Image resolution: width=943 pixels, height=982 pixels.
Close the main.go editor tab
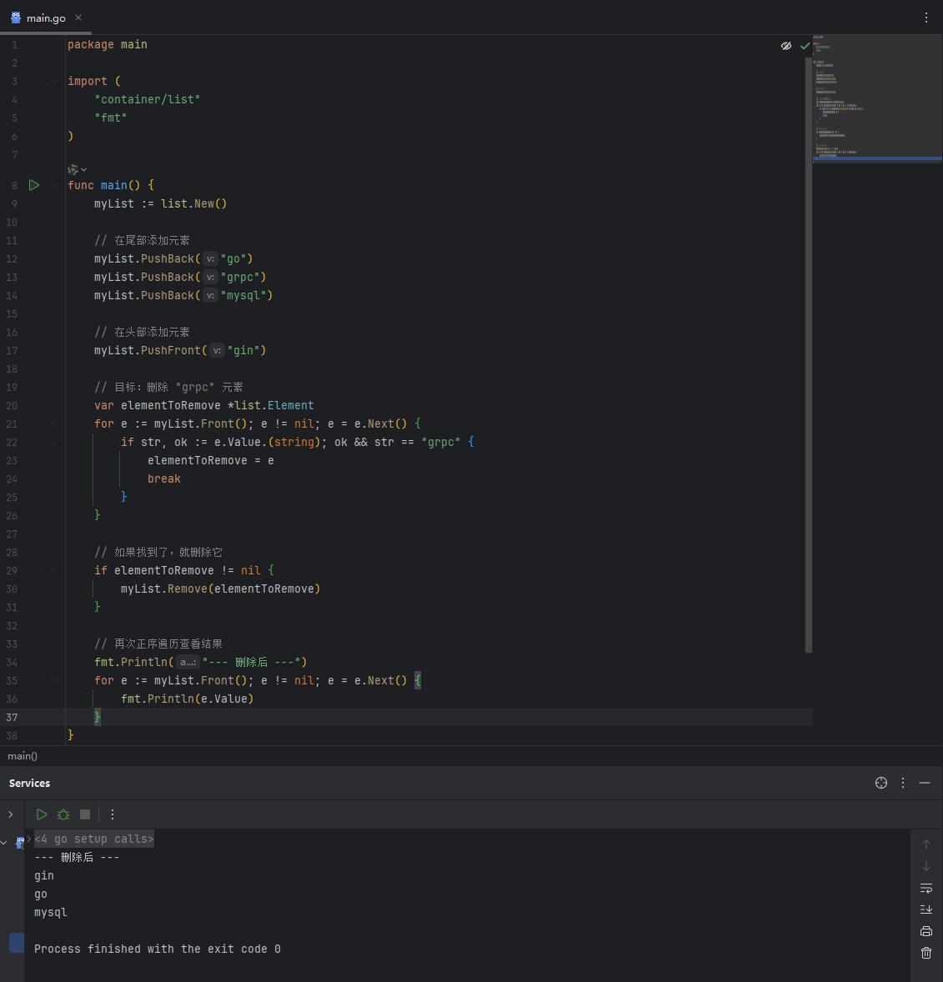click(x=78, y=18)
